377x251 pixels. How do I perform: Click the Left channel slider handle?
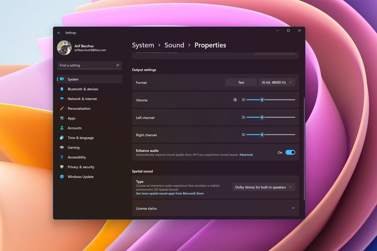coord(262,117)
